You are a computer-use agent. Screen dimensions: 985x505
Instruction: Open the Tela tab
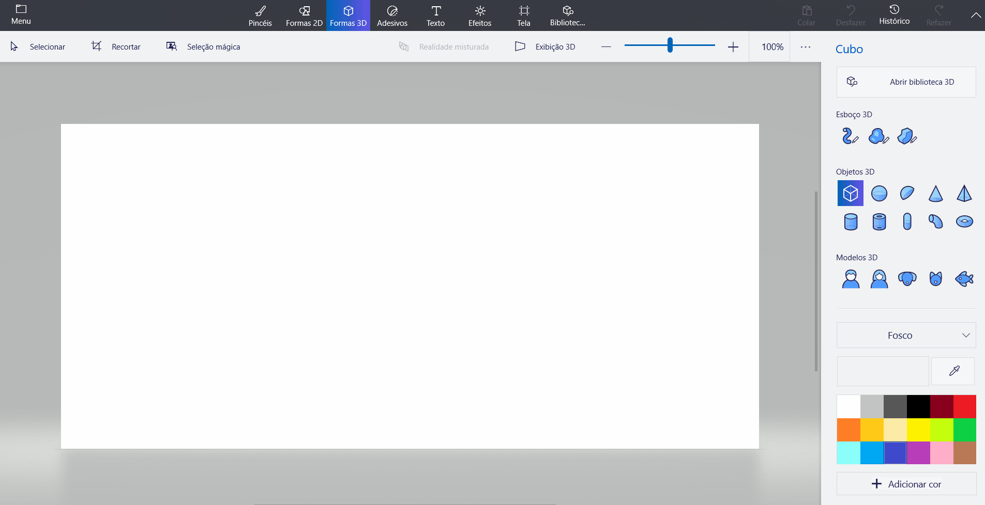524,15
